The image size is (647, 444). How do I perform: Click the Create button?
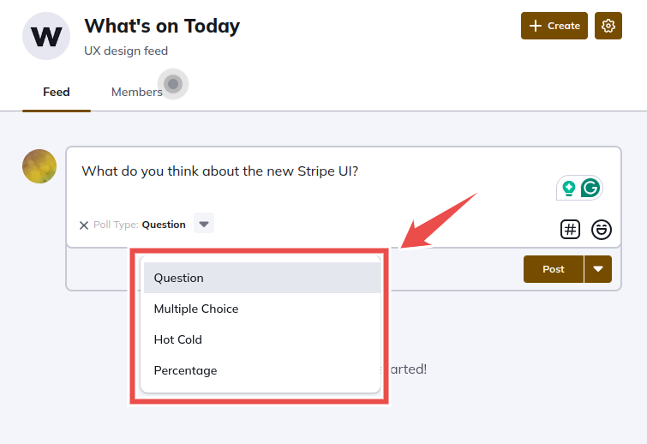554,26
